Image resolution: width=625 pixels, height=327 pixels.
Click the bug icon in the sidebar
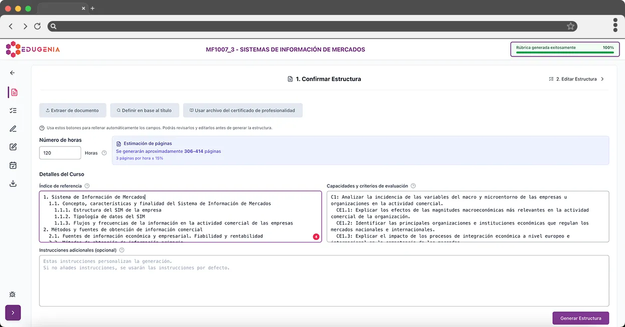[x=13, y=295]
